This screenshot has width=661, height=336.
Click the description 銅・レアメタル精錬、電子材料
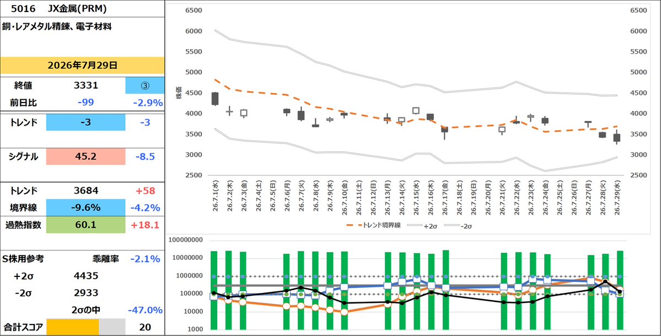pyautogui.click(x=56, y=26)
